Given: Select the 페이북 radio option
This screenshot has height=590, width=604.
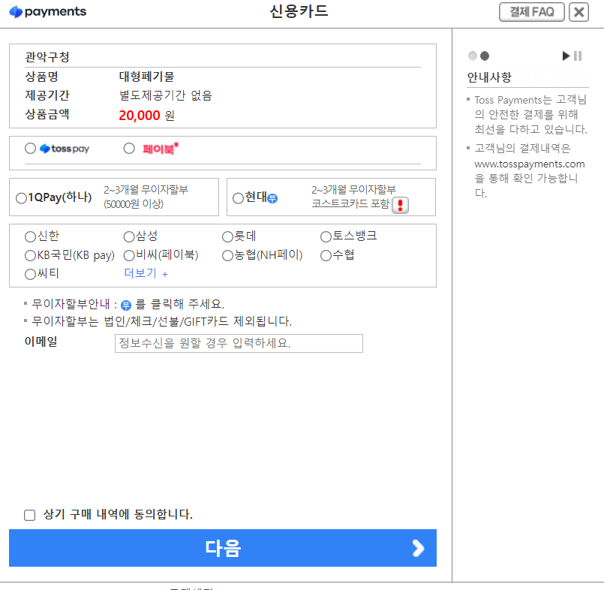Looking at the screenshot, I should click(129, 149).
